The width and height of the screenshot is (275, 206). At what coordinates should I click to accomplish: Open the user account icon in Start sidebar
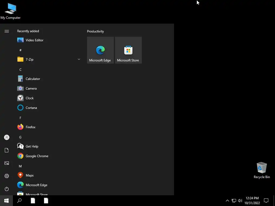7,137
